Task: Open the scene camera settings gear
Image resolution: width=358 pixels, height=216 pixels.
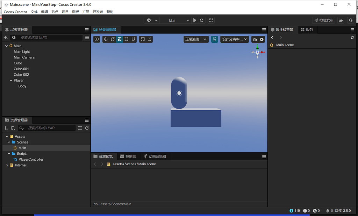Action: coord(262,39)
